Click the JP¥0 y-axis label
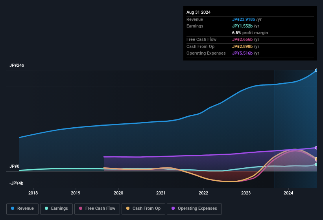The width and height of the screenshot is (323, 220). [x=14, y=166]
